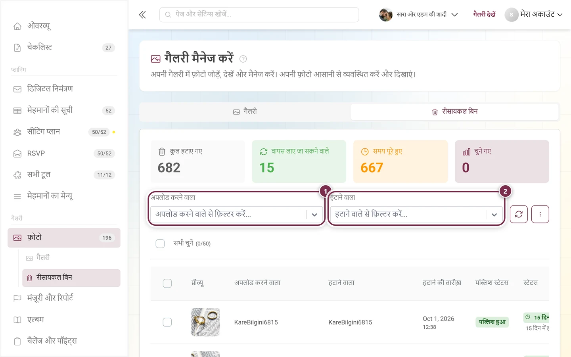Click the गैलरी देखें link
Screen dimensions: 571x357
click(x=484, y=15)
